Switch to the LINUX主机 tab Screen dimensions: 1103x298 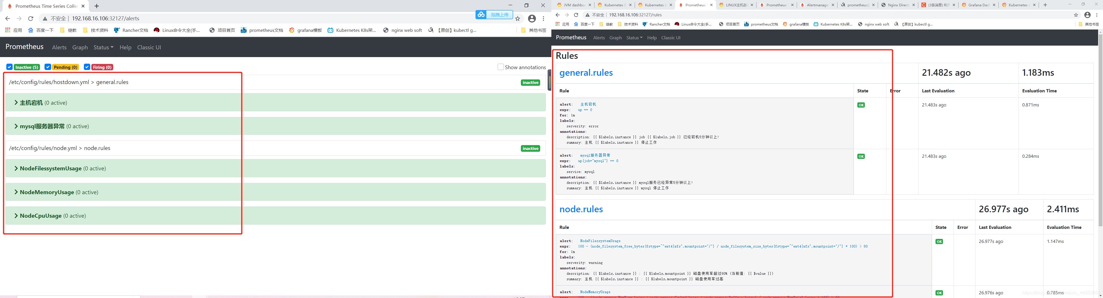coord(736,5)
